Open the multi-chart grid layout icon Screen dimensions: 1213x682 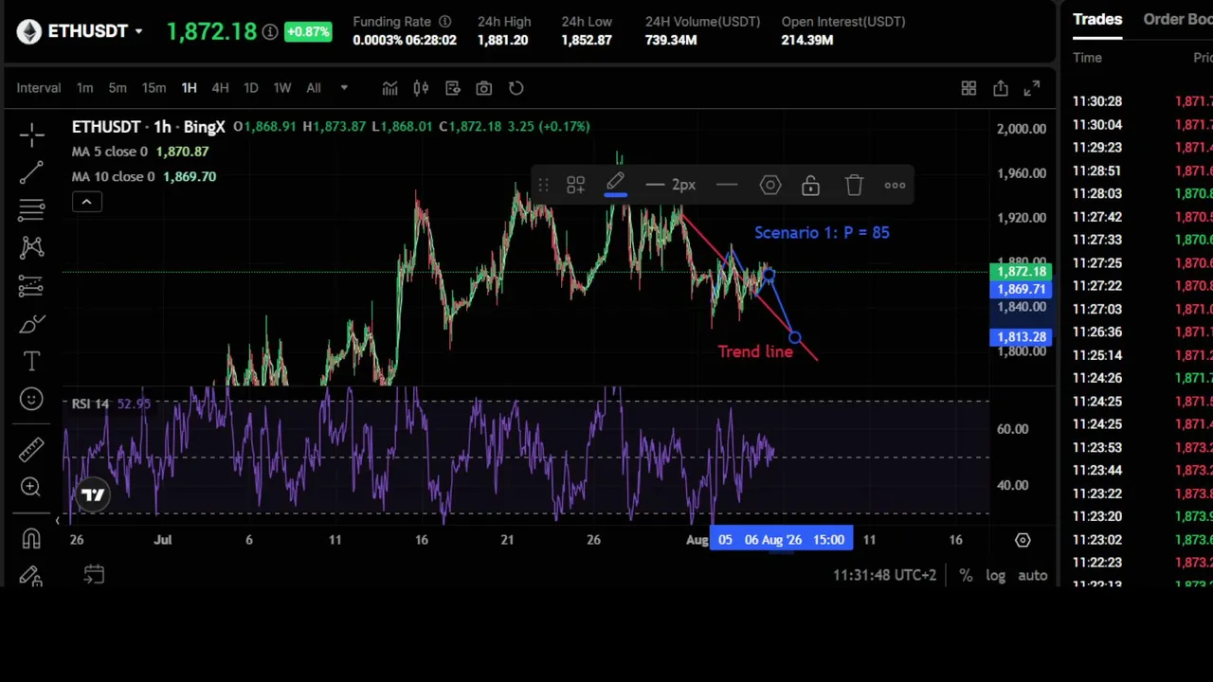click(969, 88)
